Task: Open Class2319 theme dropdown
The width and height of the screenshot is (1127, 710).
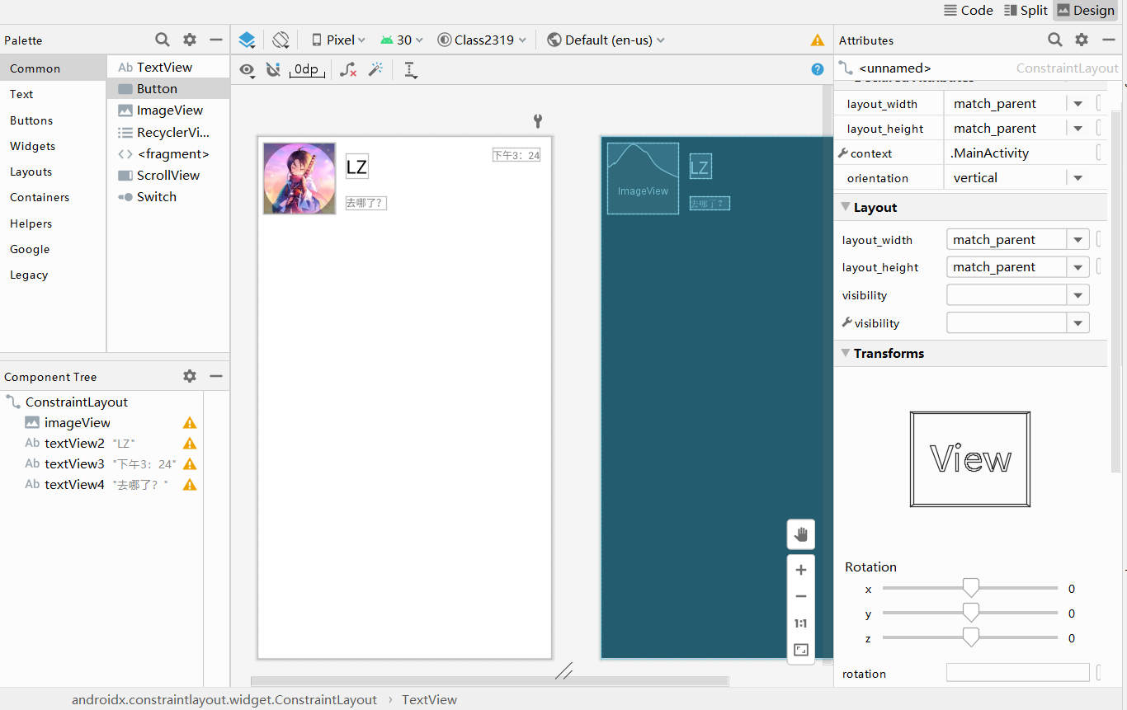Action: [482, 40]
